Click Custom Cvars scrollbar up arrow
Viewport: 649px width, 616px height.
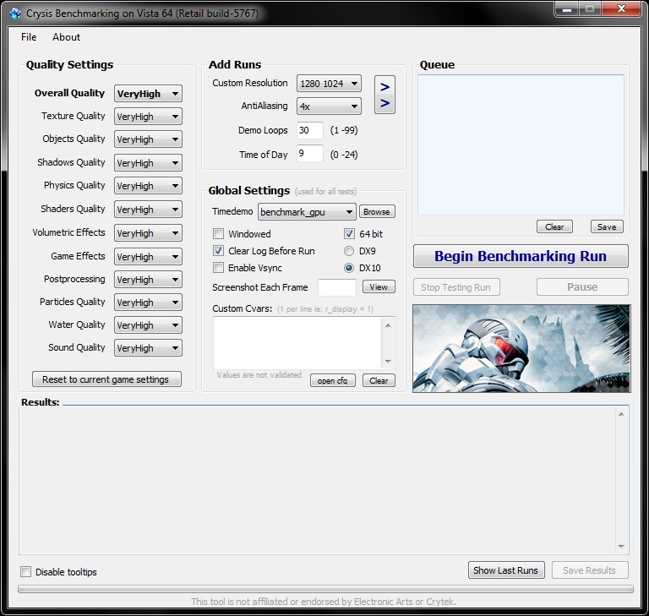click(388, 325)
